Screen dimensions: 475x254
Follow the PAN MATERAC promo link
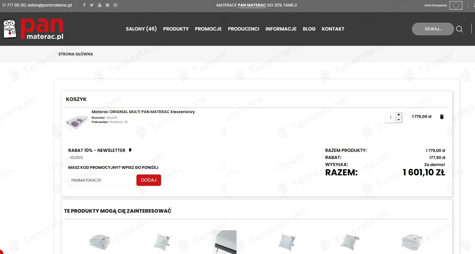tap(252, 5)
